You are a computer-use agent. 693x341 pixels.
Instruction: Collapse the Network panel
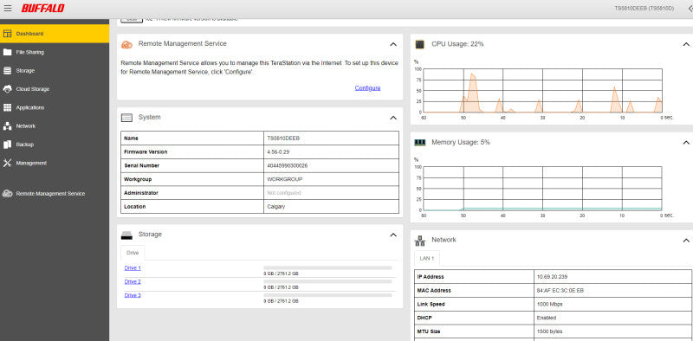tap(686, 241)
